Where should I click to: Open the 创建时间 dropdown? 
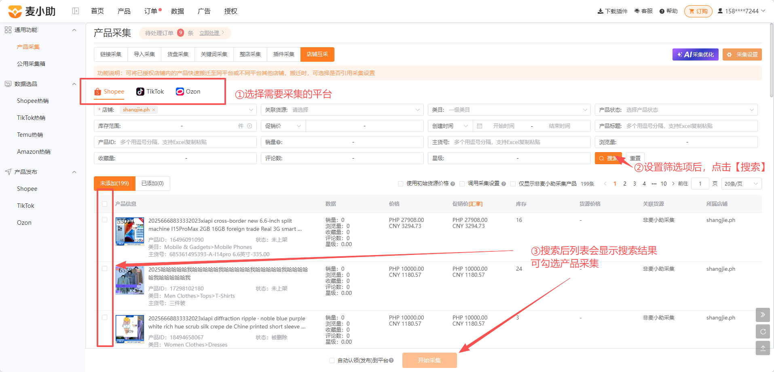tap(450, 126)
